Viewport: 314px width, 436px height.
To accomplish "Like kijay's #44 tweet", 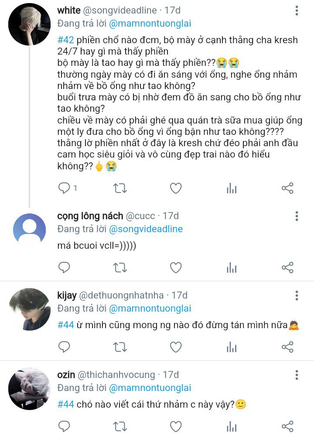I will pyautogui.click(x=176, y=347).
